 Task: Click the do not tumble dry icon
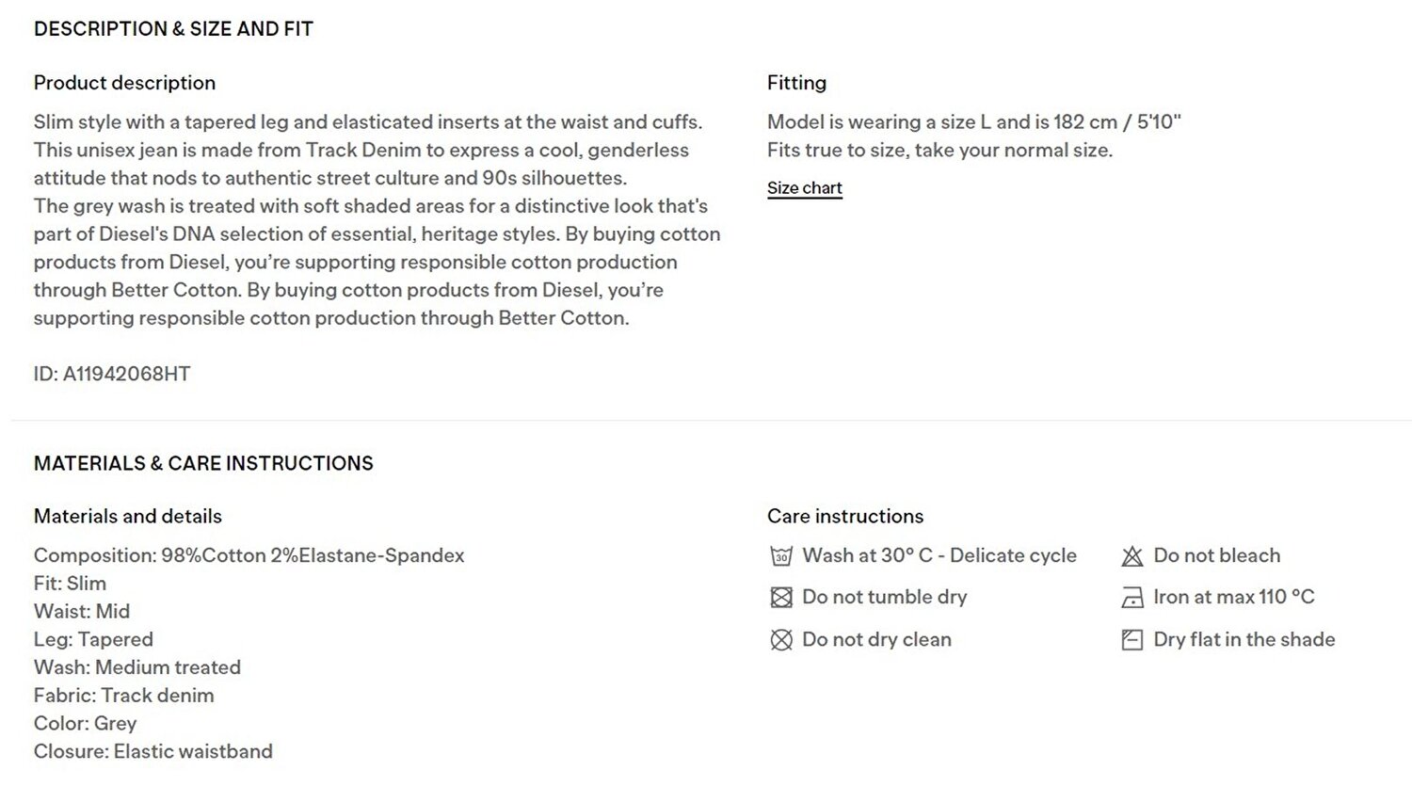pos(781,598)
